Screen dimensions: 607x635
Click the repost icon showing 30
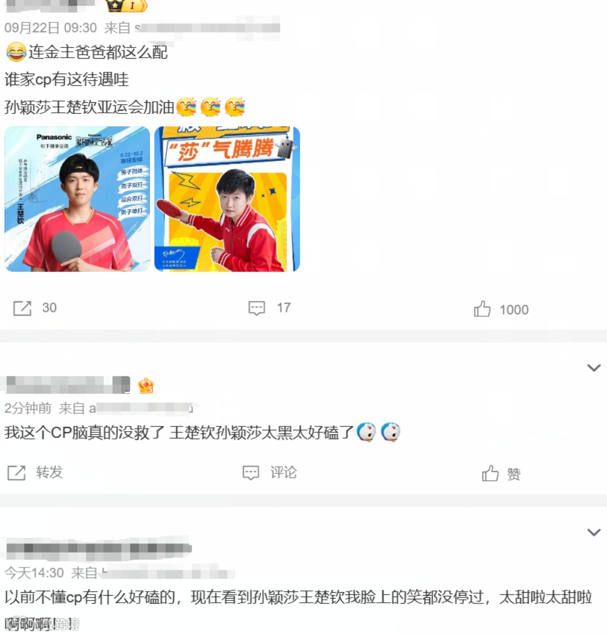(22, 308)
